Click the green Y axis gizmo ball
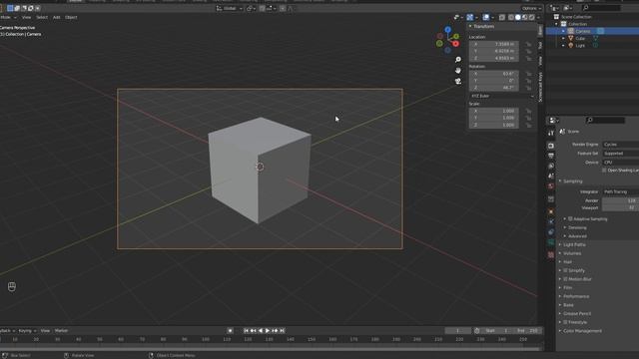The height and width of the screenshot is (359, 639). point(456,37)
